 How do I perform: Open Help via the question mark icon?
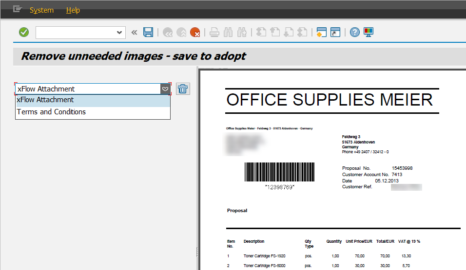click(355, 33)
